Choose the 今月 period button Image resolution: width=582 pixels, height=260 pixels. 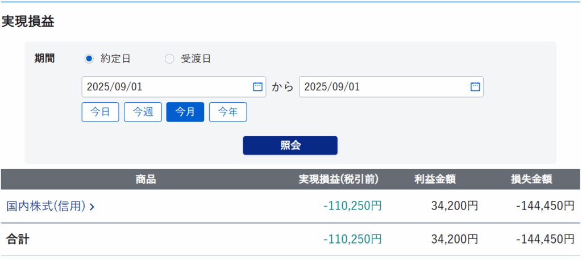pyautogui.click(x=185, y=112)
